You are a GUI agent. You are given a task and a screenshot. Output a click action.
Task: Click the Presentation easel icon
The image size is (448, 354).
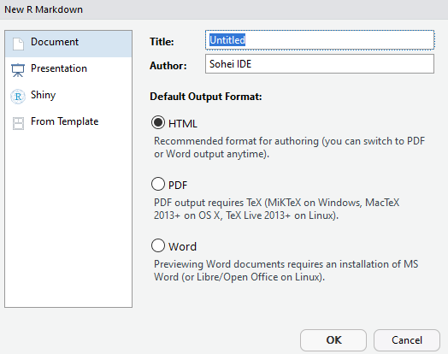(x=18, y=70)
